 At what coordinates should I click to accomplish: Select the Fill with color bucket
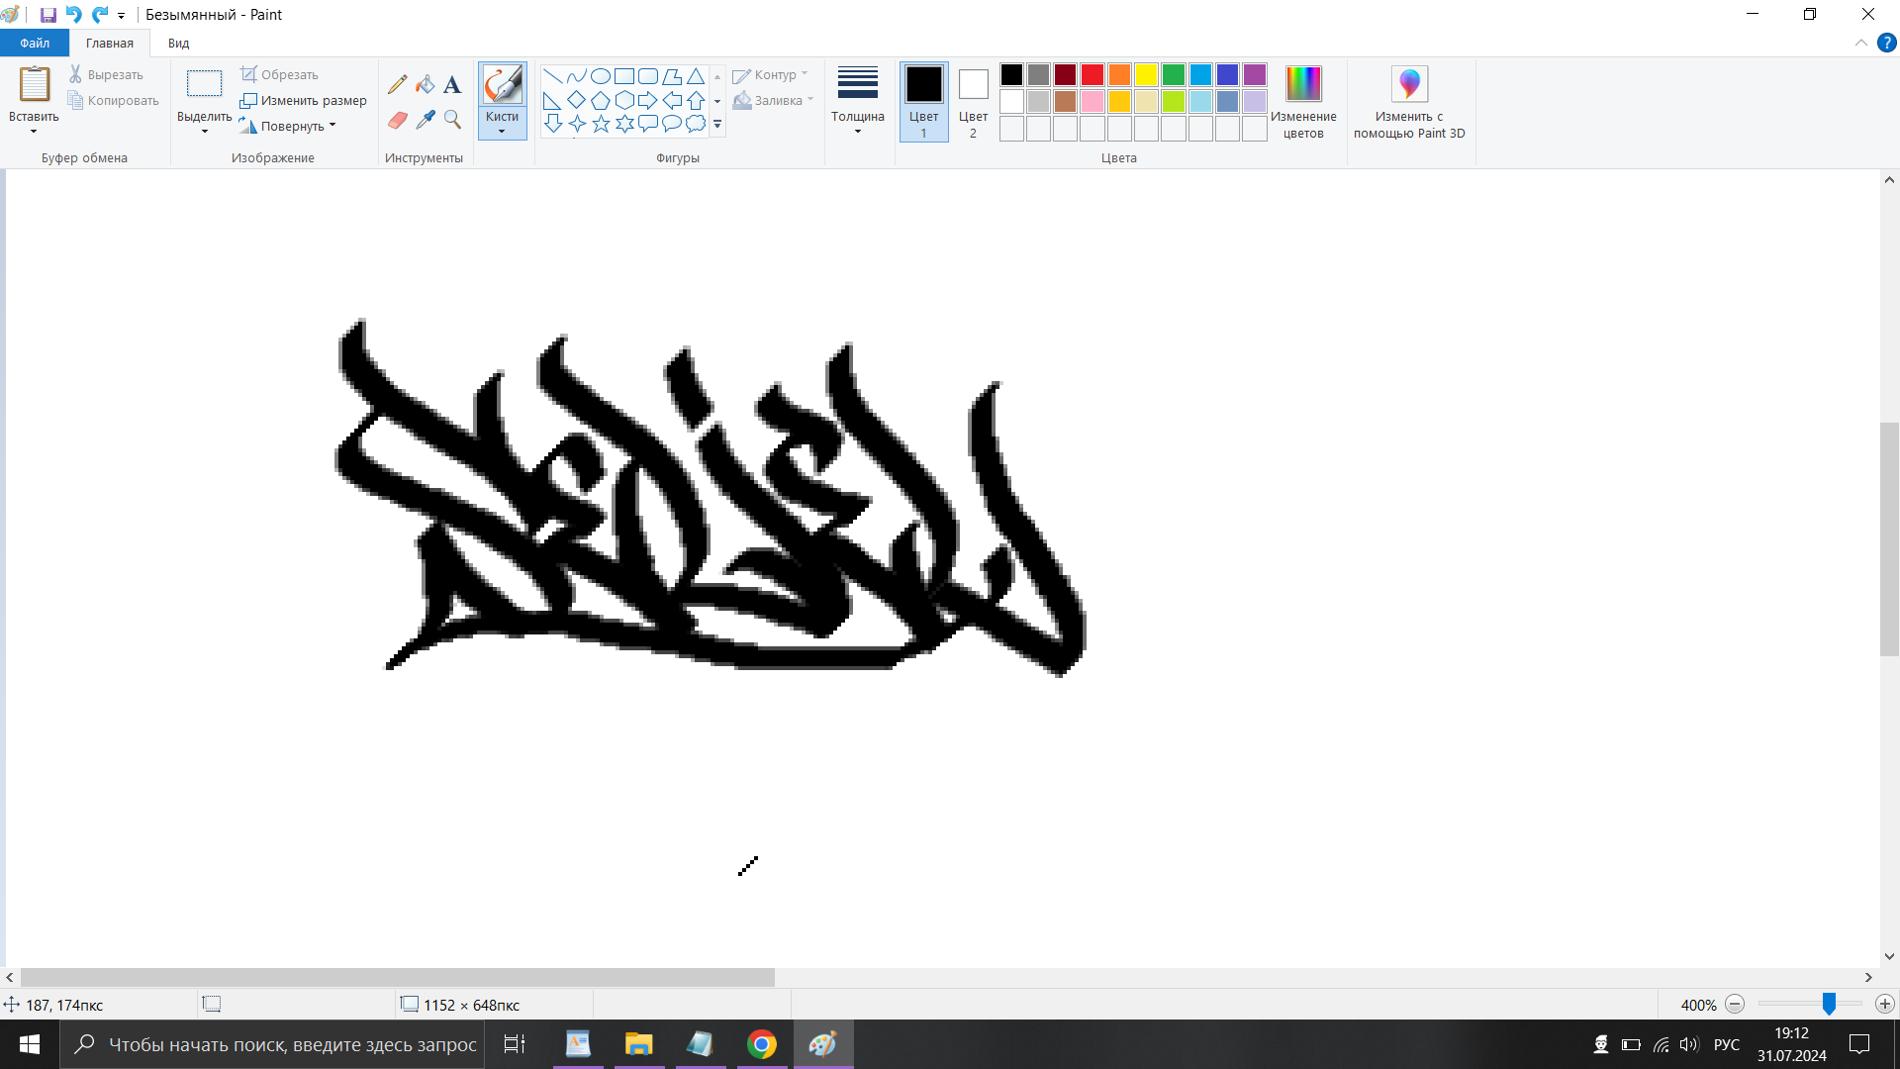(426, 85)
